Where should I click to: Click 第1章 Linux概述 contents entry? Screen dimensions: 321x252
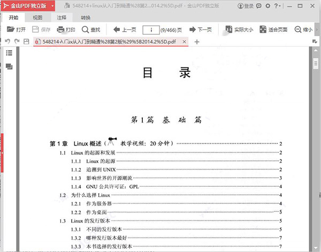[166, 143]
